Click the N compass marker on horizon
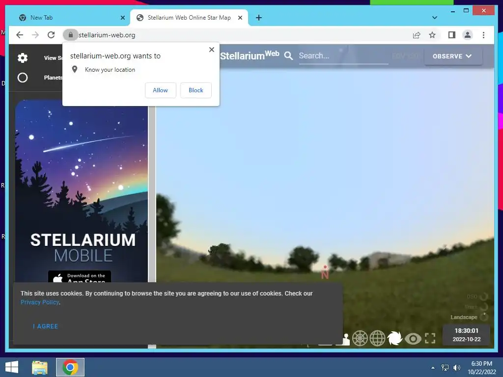 325,272
